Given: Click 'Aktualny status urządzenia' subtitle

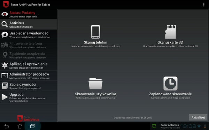Looking at the screenshot, I should tap(23, 17).
